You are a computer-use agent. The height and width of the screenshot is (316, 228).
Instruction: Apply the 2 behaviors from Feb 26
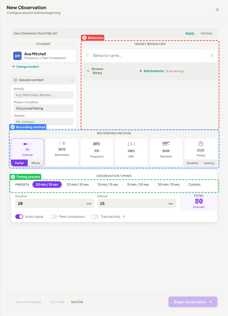pyautogui.click(x=190, y=33)
